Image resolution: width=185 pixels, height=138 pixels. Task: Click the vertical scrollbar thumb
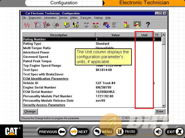(163, 41)
